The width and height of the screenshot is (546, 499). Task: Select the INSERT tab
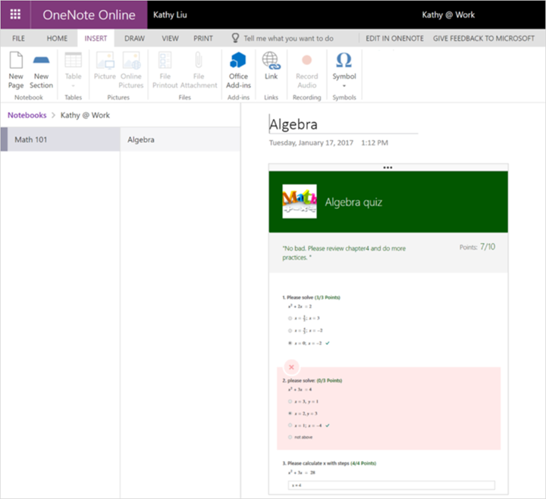[x=96, y=39]
